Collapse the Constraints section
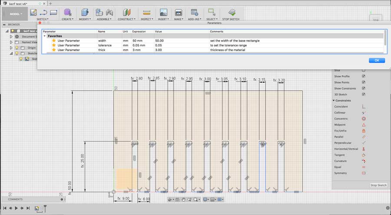The width and height of the screenshot is (391, 215). coord(334,100)
